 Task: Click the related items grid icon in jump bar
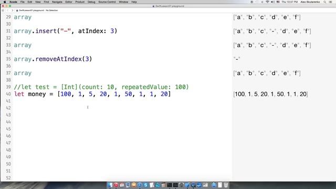click(3, 10)
